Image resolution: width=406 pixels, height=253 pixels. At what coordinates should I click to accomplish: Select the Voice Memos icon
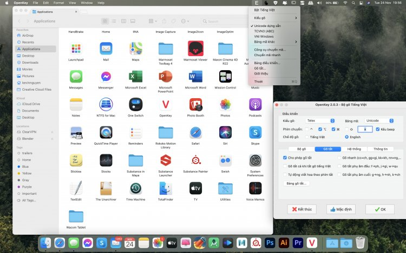tap(255, 188)
